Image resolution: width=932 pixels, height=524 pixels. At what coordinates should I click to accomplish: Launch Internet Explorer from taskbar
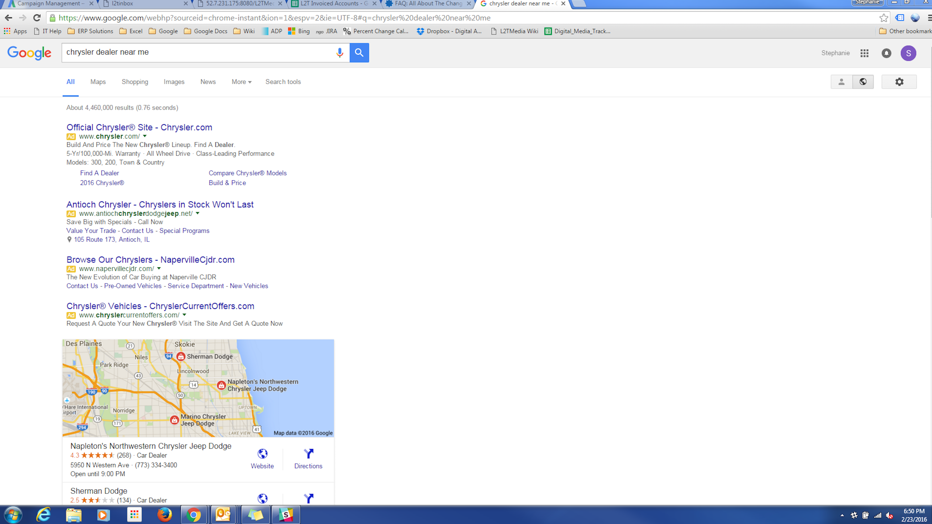click(x=43, y=515)
